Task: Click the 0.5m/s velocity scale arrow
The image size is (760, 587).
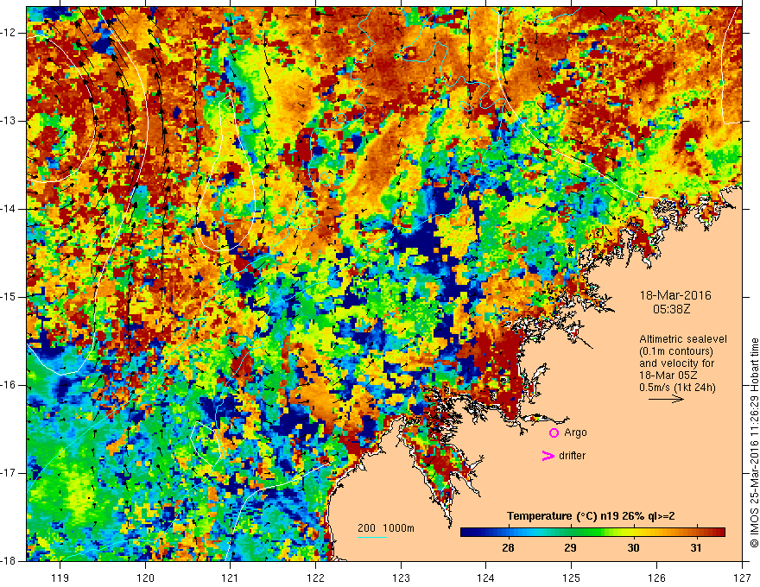Action: click(666, 399)
